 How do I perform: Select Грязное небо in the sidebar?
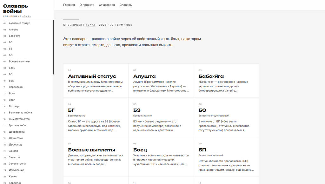pos(17,125)
